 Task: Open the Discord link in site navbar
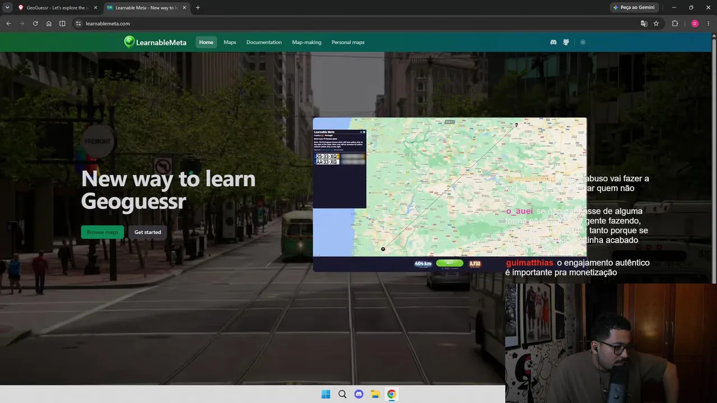click(553, 42)
